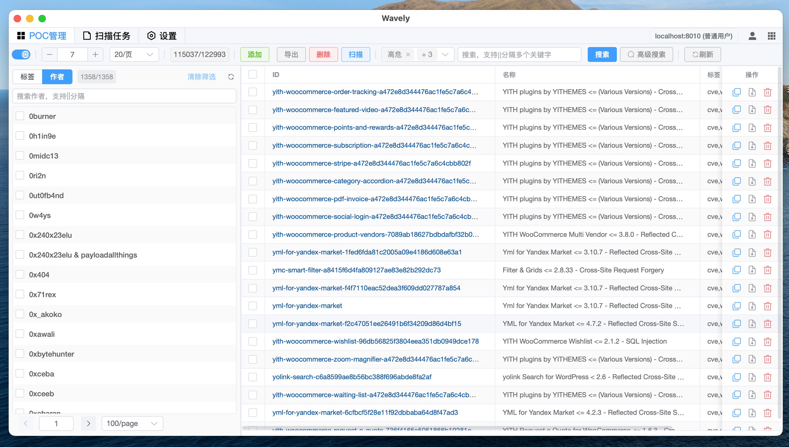789x447 pixels.
Task: Delete the ymc-smart-filter row
Action: (x=768, y=270)
